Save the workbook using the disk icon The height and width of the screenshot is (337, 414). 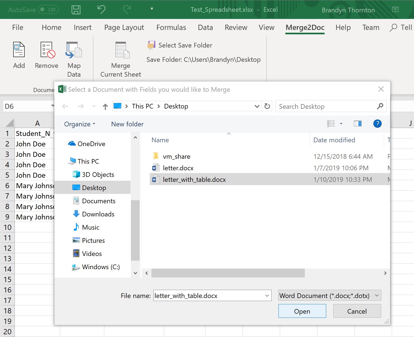76,10
